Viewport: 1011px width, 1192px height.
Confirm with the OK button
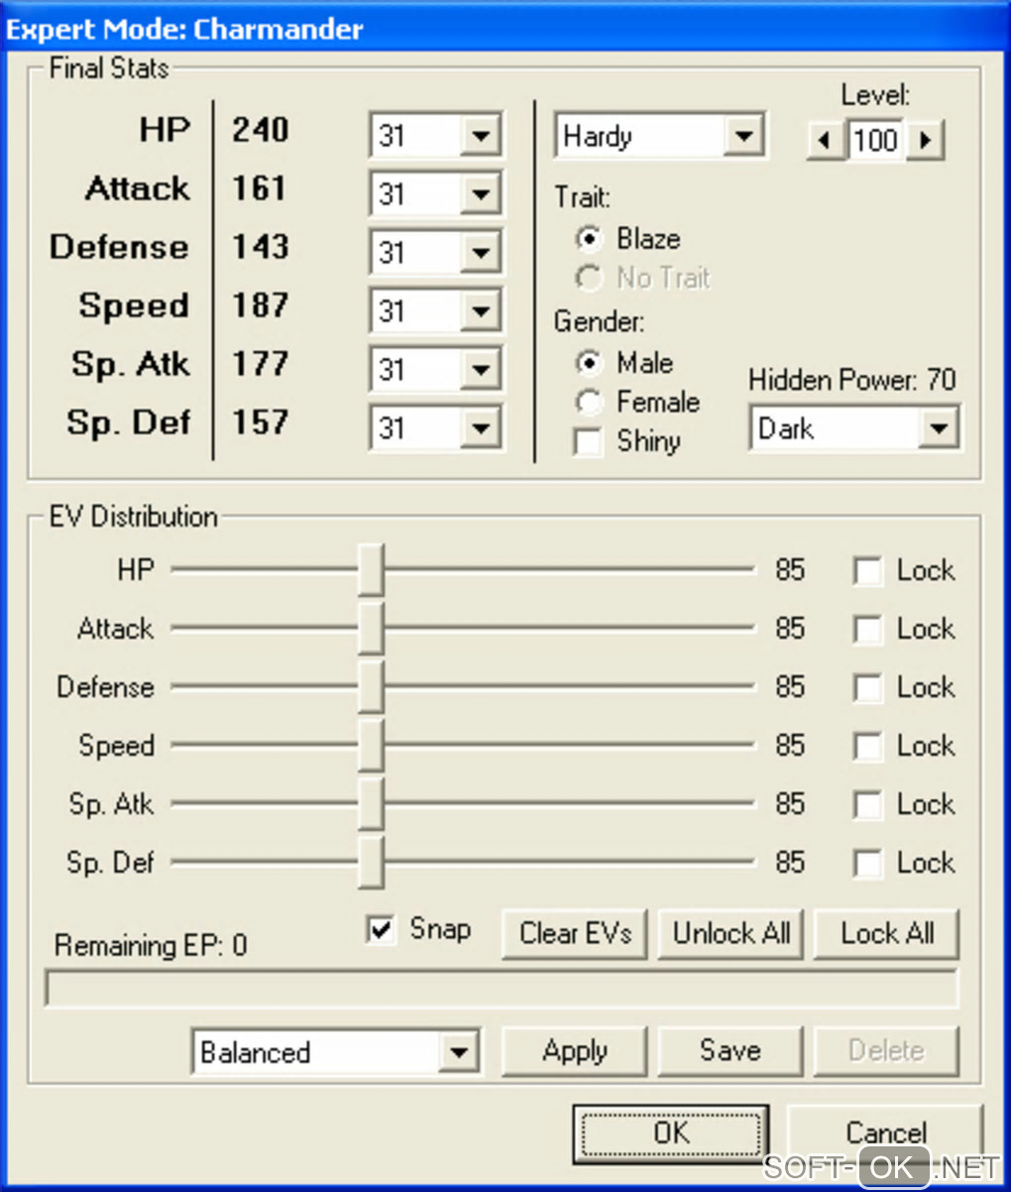coord(671,1133)
